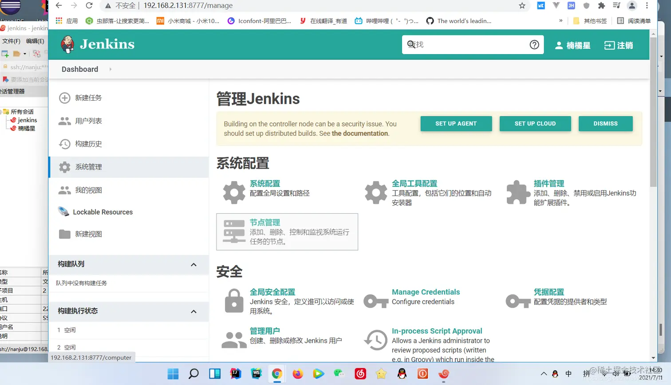Open the search help question mark icon
Screen dimensions: 671x385
[x=534, y=44]
